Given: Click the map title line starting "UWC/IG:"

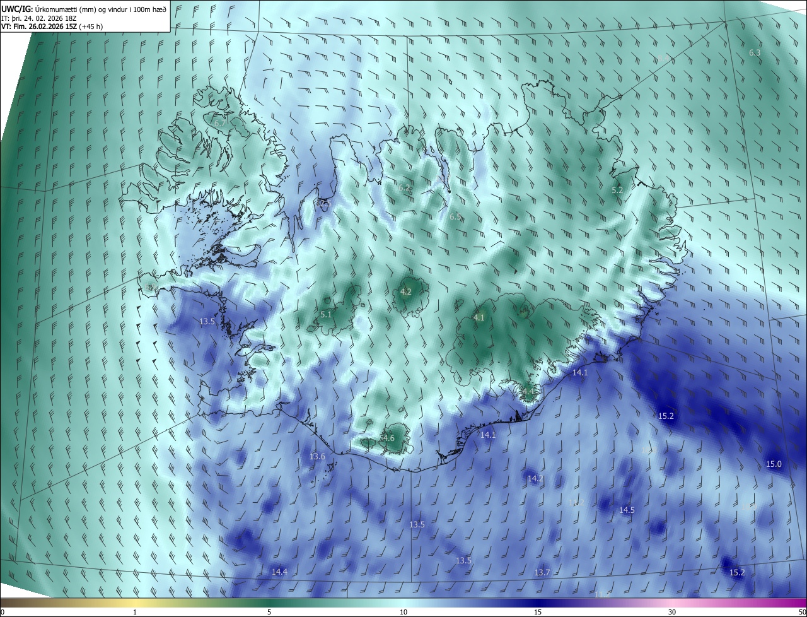Looking at the screenshot, I should pos(84,9).
